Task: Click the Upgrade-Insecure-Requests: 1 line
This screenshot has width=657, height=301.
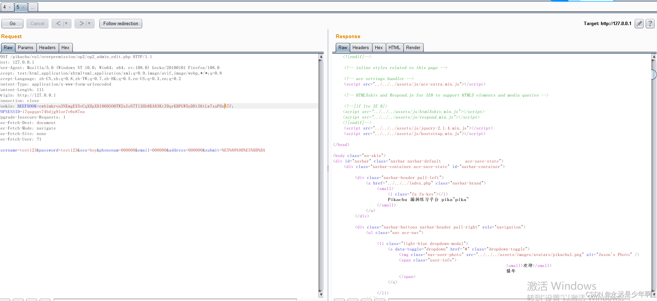Action: 33,117
